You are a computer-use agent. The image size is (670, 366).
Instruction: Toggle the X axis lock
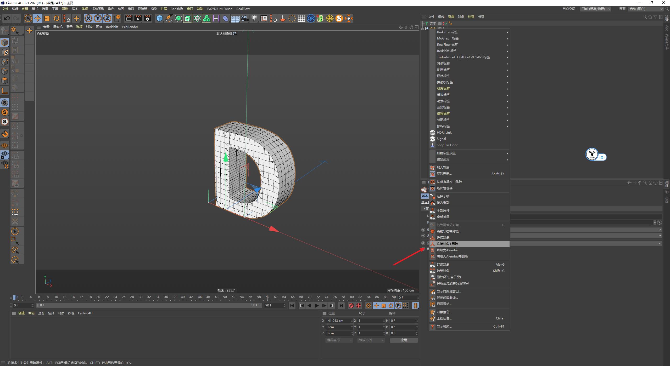pyautogui.click(x=88, y=18)
